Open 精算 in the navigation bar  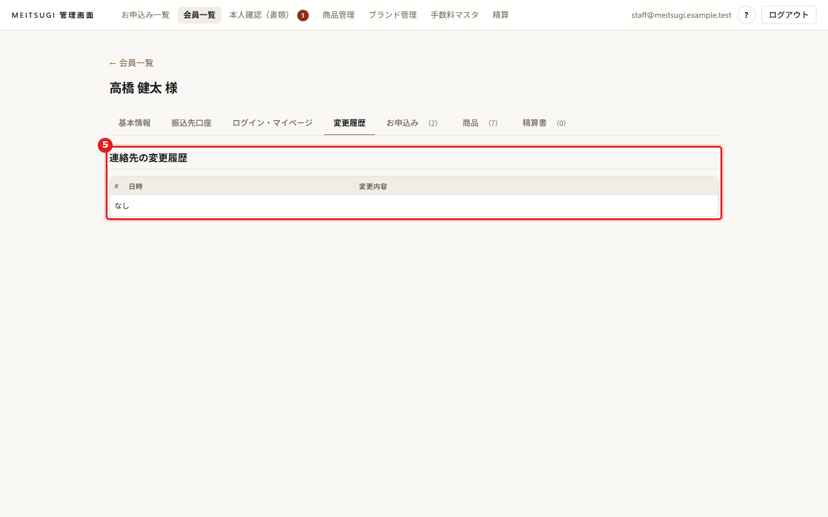[x=501, y=15]
